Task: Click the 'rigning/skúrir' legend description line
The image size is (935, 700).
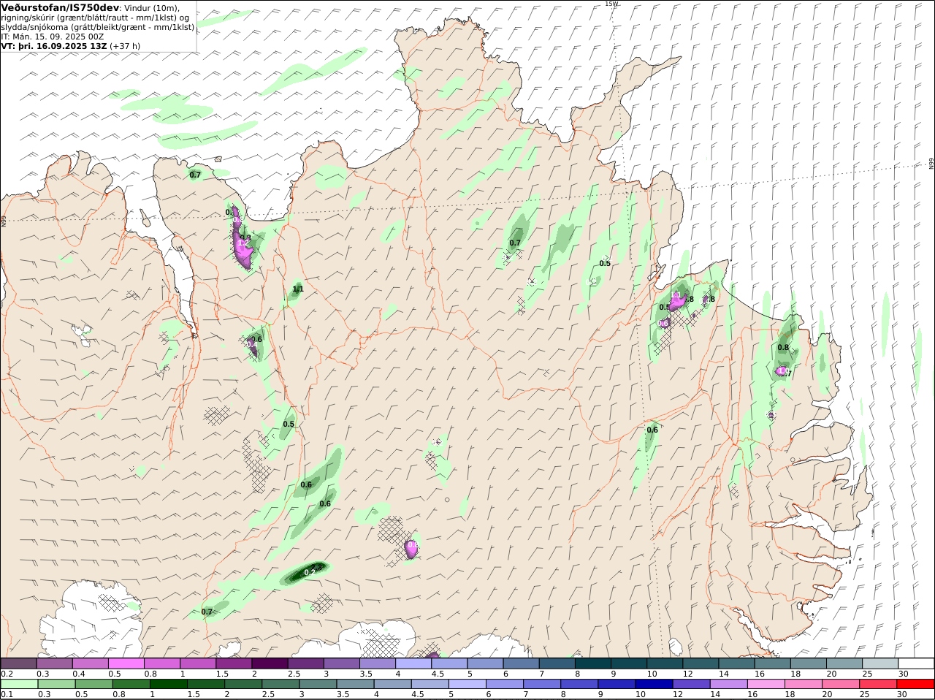Action: tap(94, 18)
